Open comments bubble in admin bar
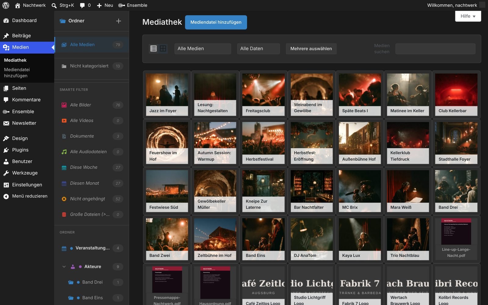 (82, 5)
